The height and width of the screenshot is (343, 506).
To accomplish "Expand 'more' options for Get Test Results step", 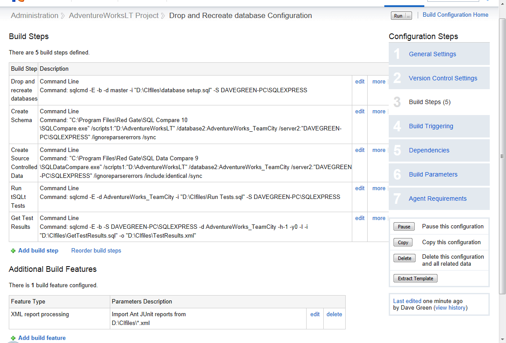I will tap(379, 218).
